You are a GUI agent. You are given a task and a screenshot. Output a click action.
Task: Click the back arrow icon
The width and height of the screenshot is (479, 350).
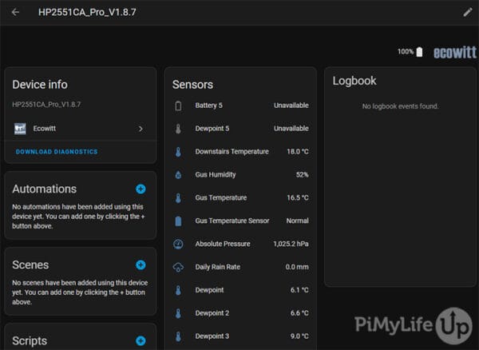tap(16, 12)
